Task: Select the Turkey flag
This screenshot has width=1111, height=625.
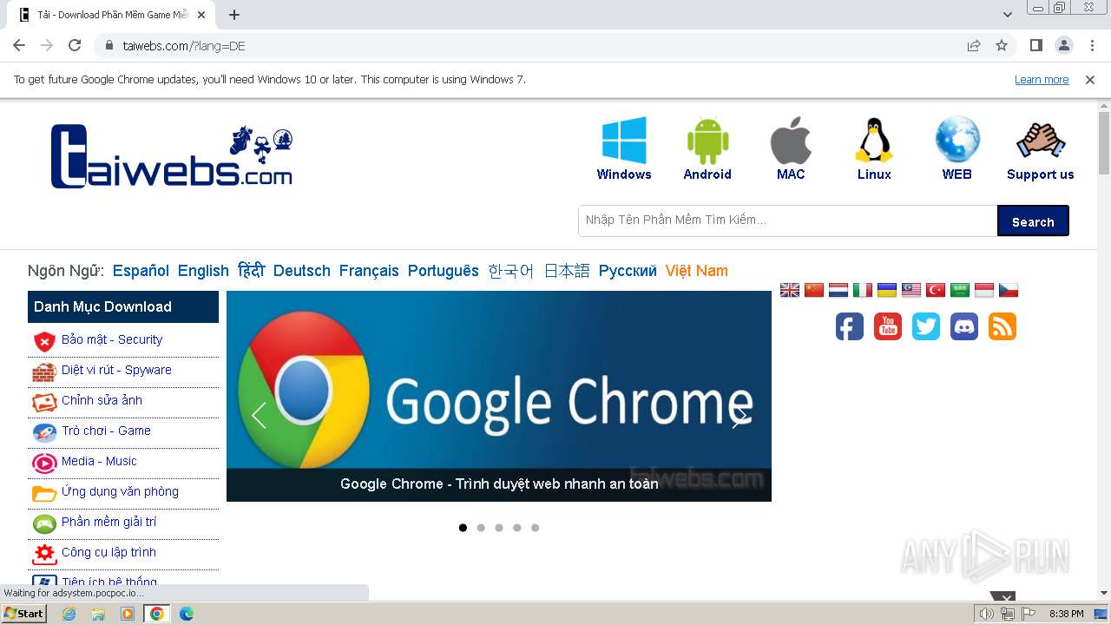Action: point(936,290)
